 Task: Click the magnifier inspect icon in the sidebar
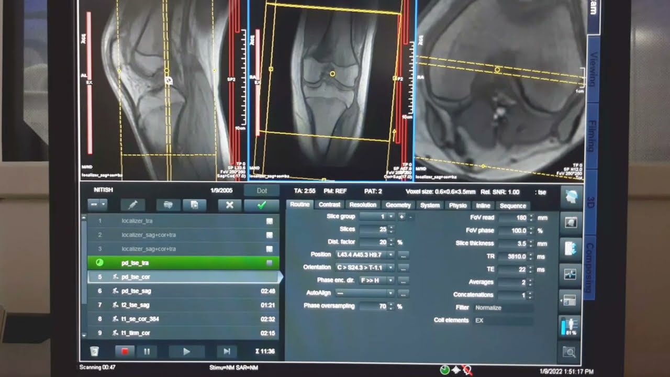pos(569,352)
